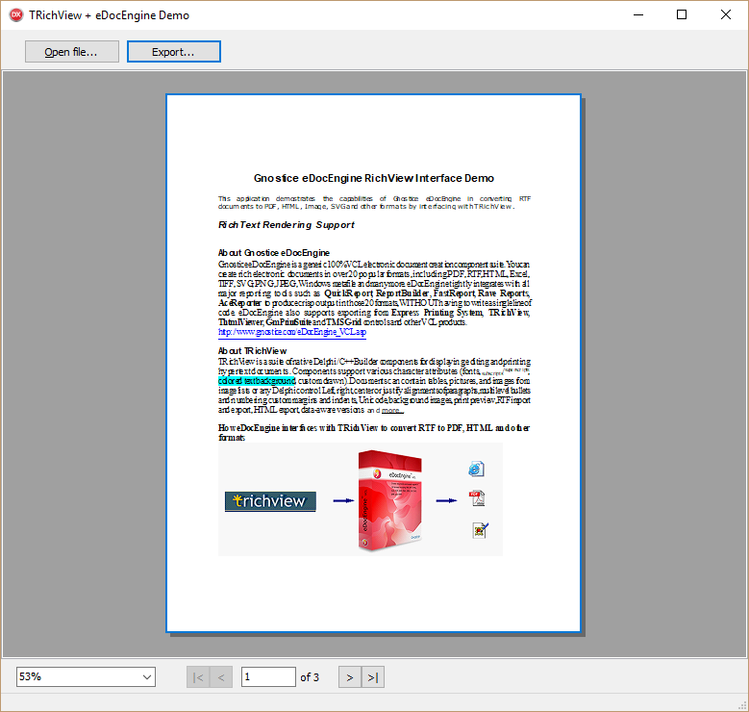749x712 pixels.
Task: Click the bottom document icon in the diagram
Action: [x=479, y=529]
